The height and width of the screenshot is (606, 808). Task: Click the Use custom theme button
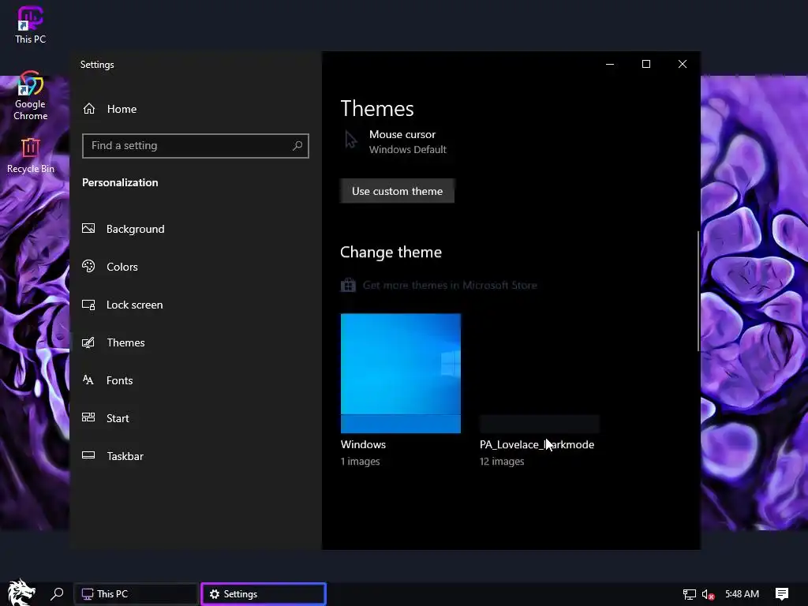pos(398,191)
